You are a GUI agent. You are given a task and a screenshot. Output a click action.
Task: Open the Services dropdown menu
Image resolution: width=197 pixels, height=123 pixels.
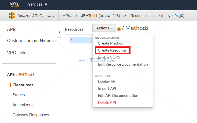click(x=38, y=5)
